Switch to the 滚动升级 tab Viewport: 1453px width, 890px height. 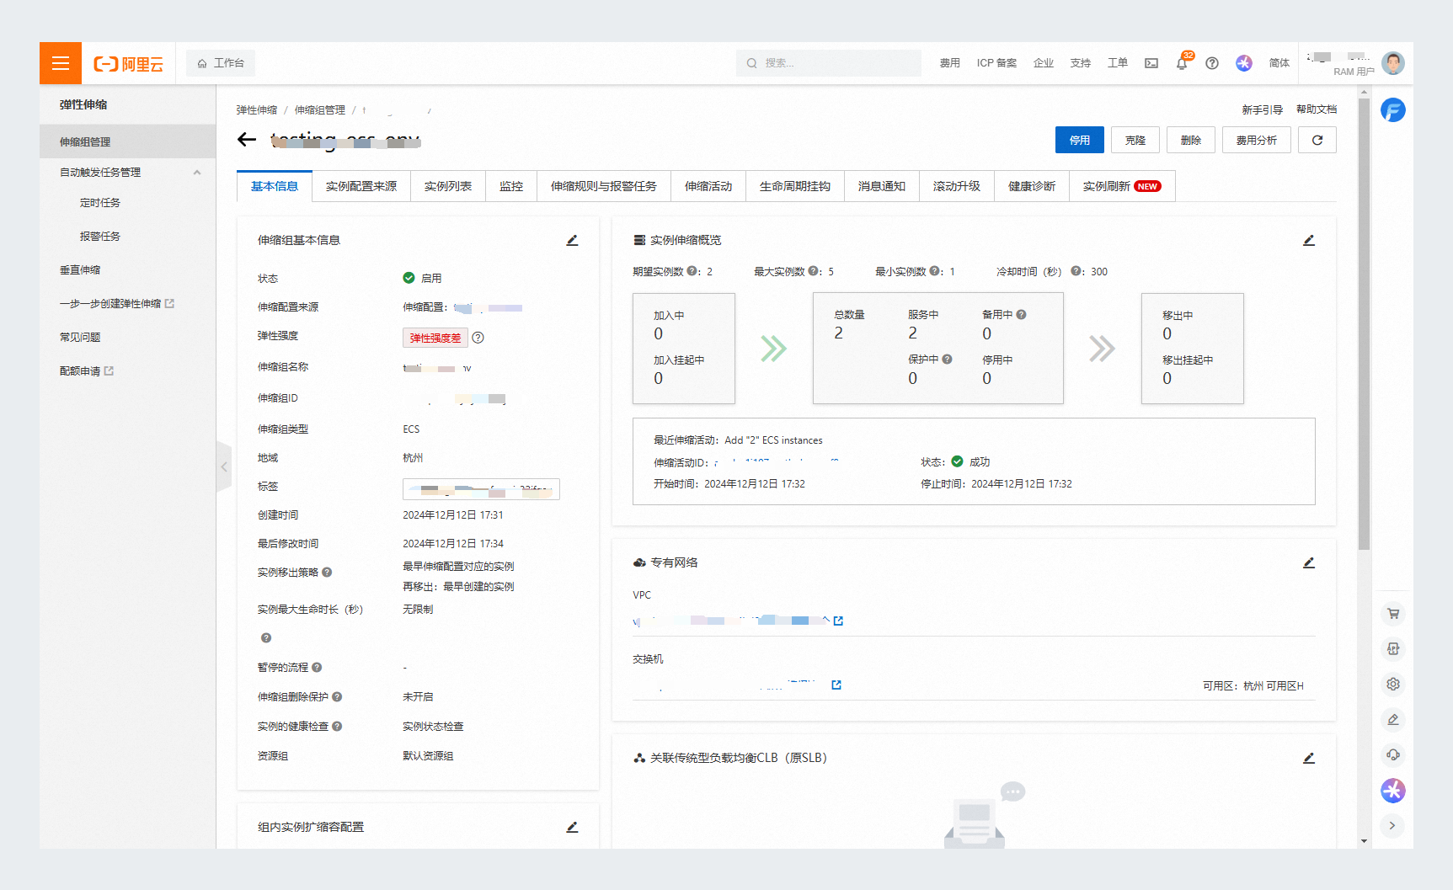(957, 186)
